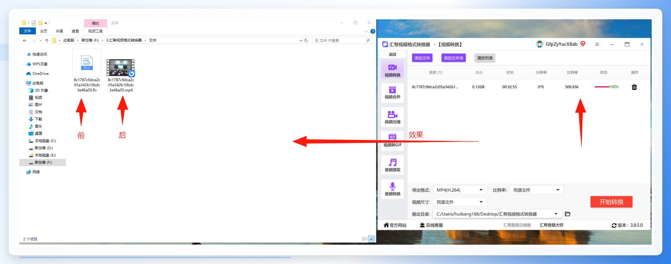Open the 视频合并 tool in the sidebar
Viewport: 671px width, 264px height.
click(392, 93)
